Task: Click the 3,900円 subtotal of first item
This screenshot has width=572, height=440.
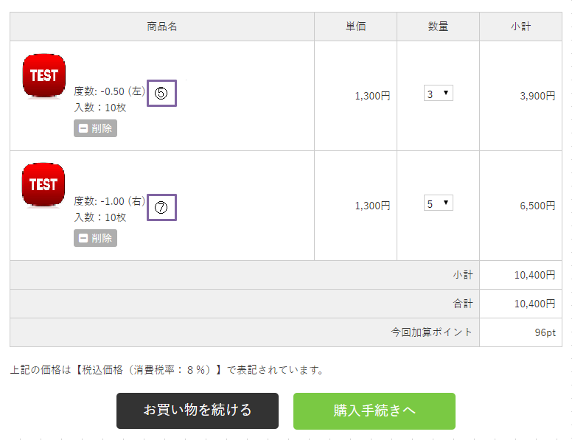Action: pyautogui.click(x=537, y=96)
